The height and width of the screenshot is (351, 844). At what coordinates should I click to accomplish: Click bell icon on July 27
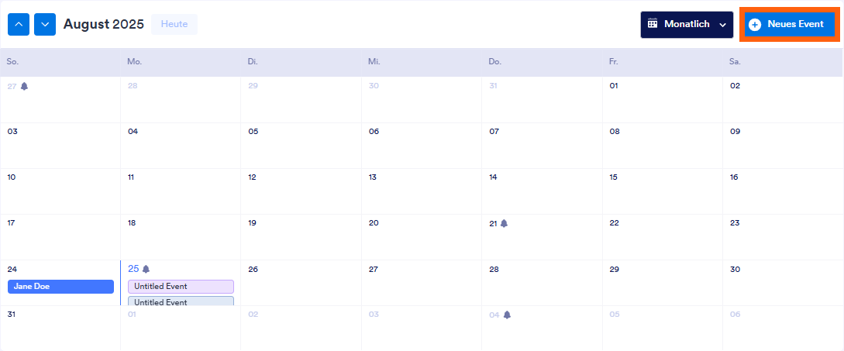tap(24, 86)
